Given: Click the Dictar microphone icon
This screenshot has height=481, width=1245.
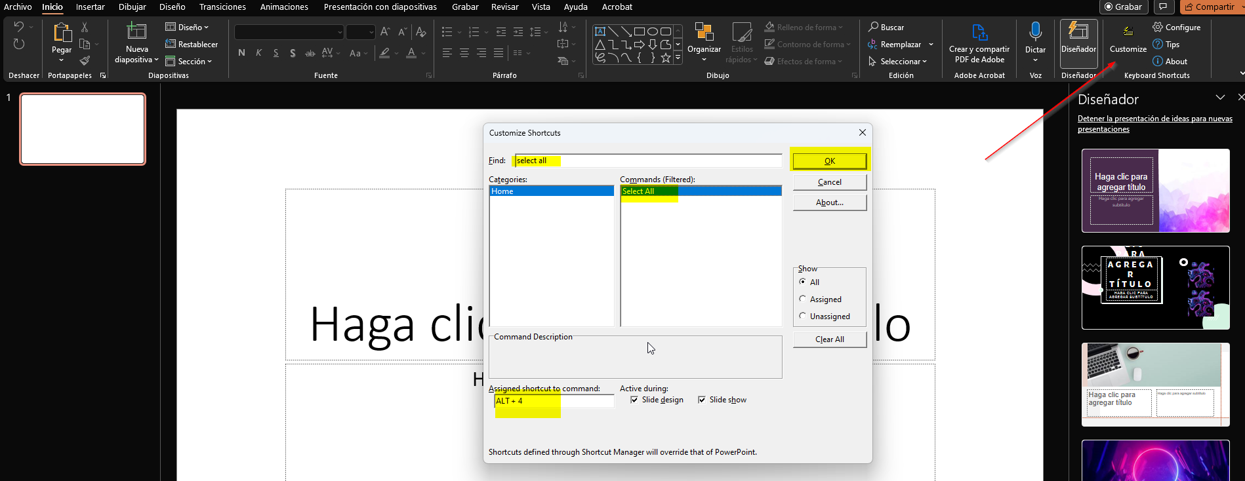Looking at the screenshot, I should pyautogui.click(x=1035, y=31).
